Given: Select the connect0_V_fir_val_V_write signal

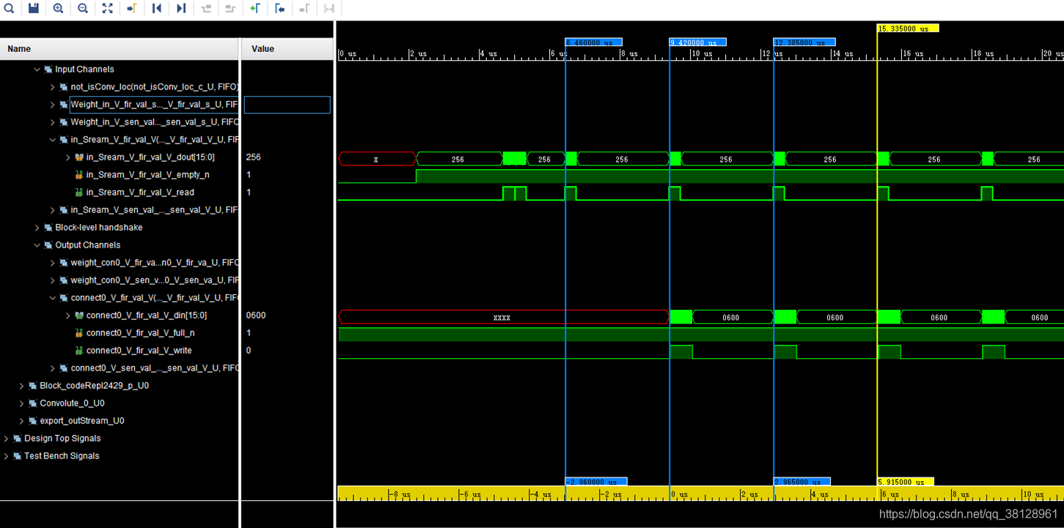Looking at the screenshot, I should (x=139, y=351).
